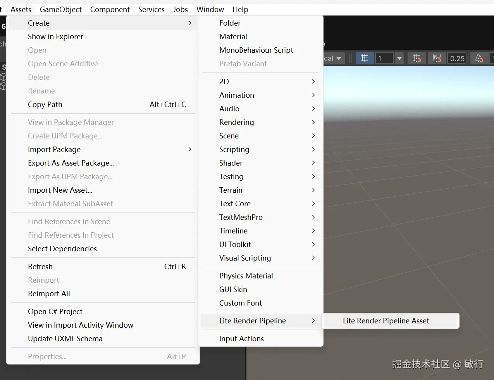
Task: Open the Services menu
Action: pos(151,9)
